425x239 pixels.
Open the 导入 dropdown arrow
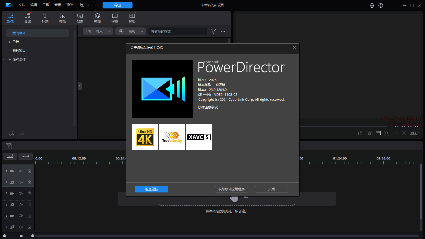[109, 31]
